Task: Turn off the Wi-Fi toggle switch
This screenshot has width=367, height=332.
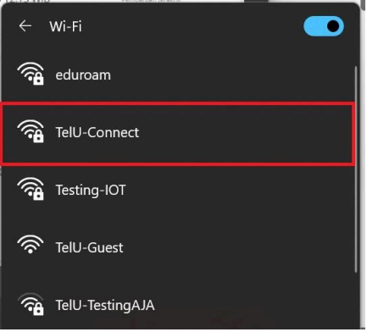Action: [324, 26]
